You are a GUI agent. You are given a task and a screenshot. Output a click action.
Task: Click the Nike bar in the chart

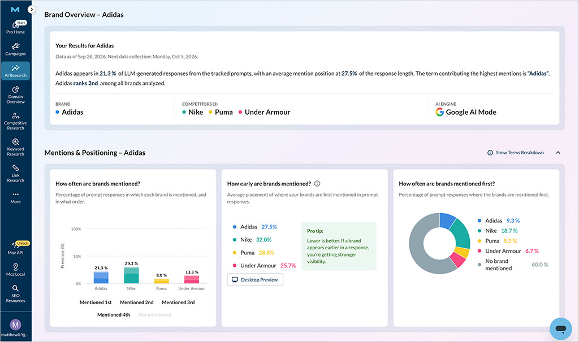(x=131, y=275)
